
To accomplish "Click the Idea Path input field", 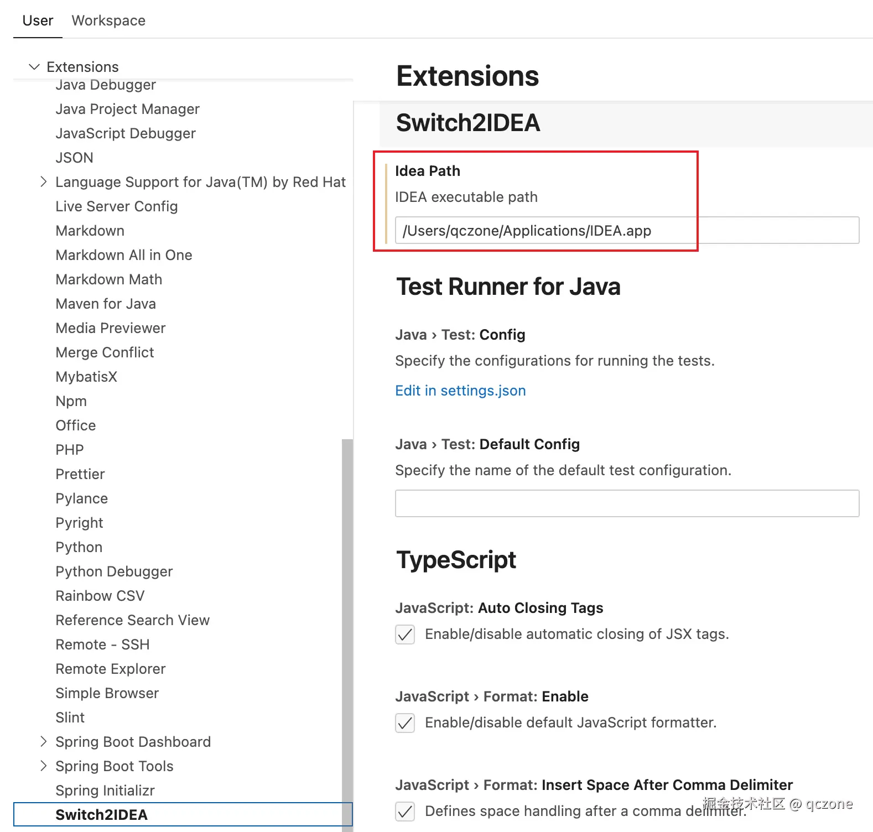I will [x=626, y=230].
